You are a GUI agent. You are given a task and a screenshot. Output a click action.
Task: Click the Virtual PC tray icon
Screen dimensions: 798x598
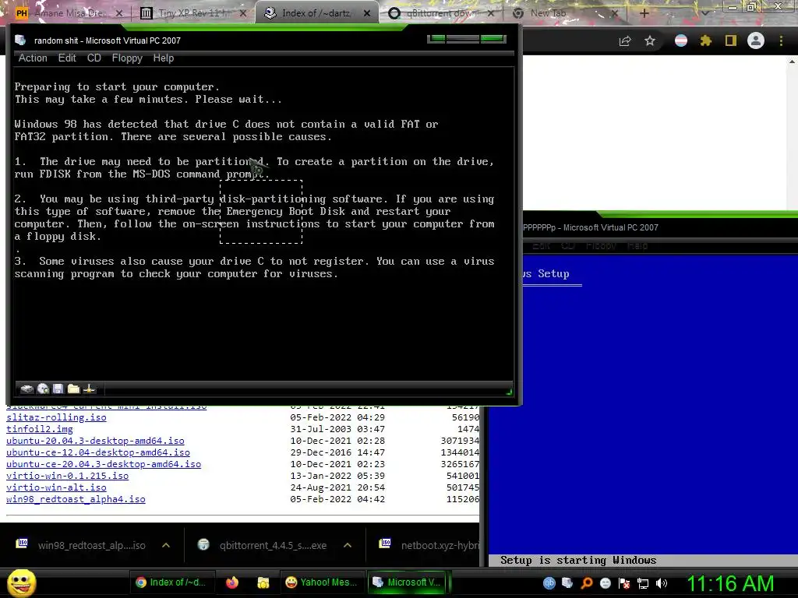(567, 583)
